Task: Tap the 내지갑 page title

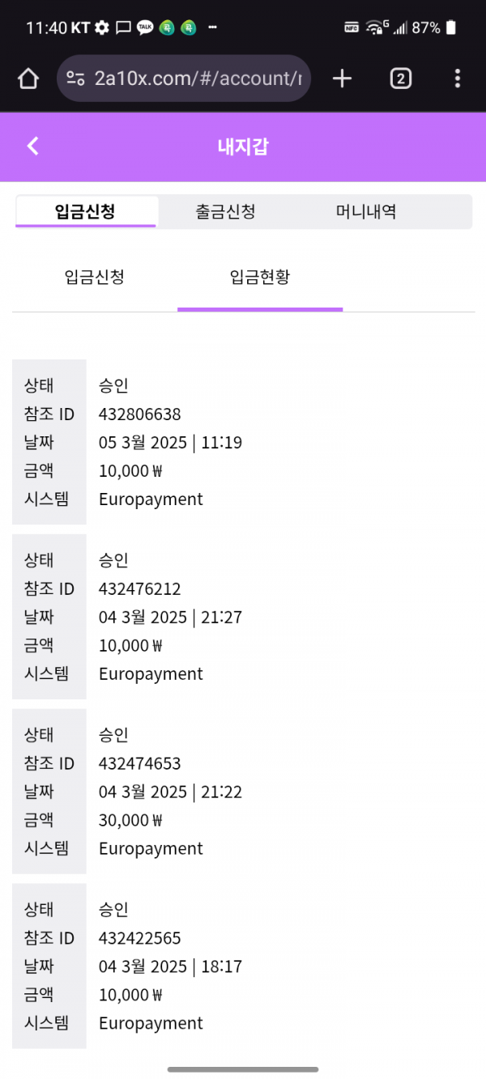Action: (243, 147)
